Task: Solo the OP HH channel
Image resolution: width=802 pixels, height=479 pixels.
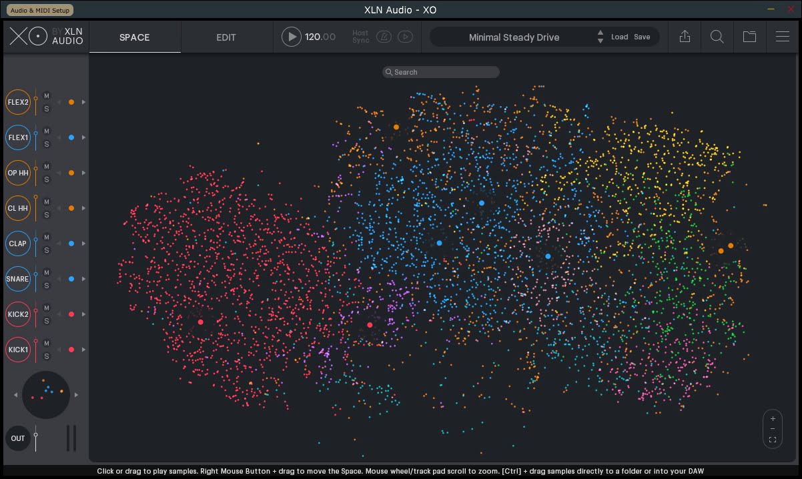Action: coord(47,179)
